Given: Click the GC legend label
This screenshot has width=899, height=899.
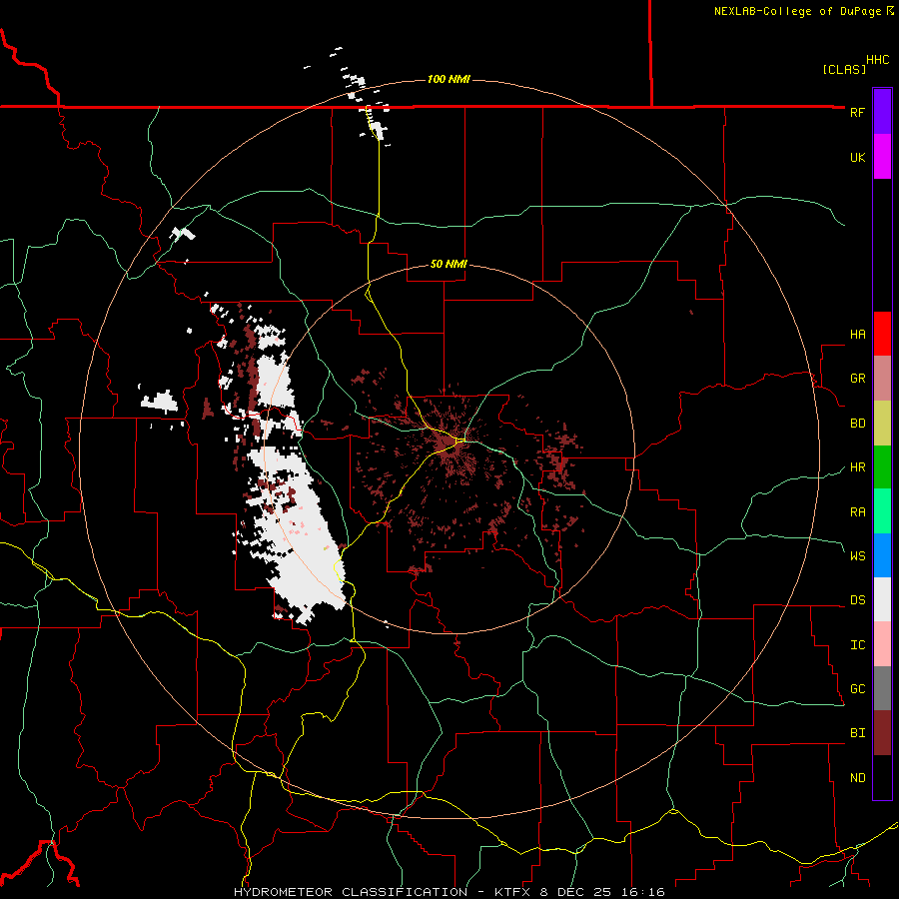Looking at the screenshot, I should tap(857, 688).
